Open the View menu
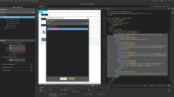This screenshot has width=174, height=97. 12,1
